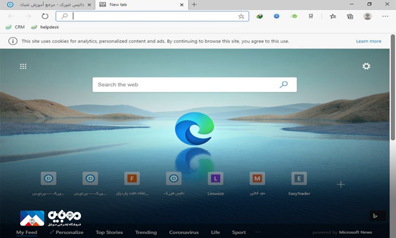Click the Learn more cookies link
This screenshot has width=396, height=238.
point(368,41)
